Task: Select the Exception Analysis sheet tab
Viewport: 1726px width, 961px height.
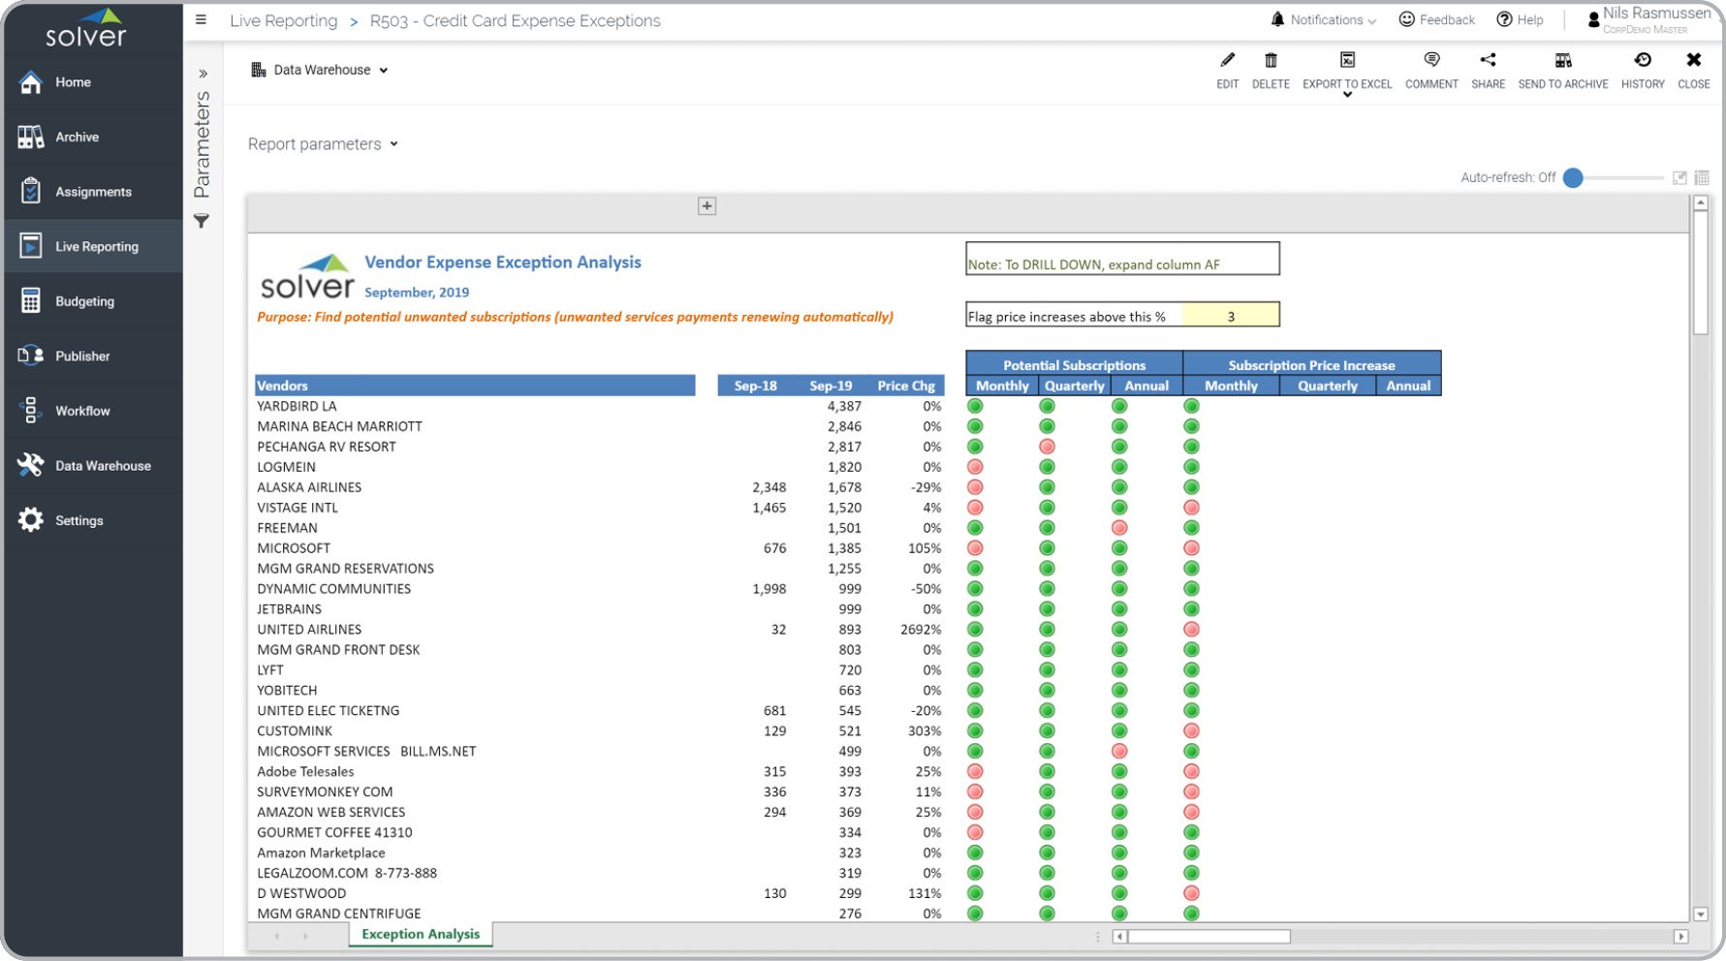Action: [x=421, y=934]
